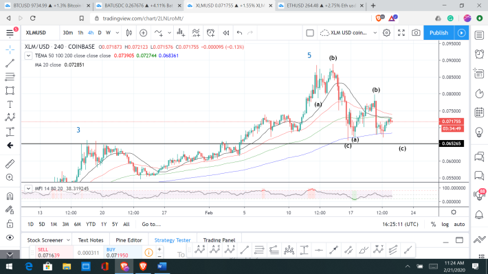The width and height of the screenshot is (488, 274).
Task: Switch to the 1h timeframe
Action: click(80, 33)
